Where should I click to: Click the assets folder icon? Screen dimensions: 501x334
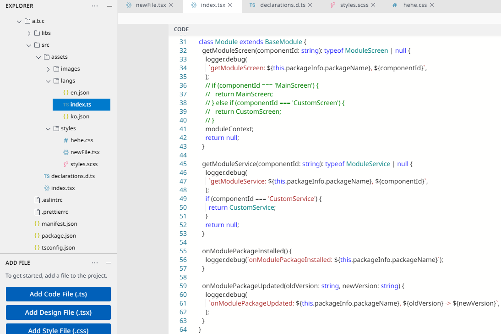(47, 57)
